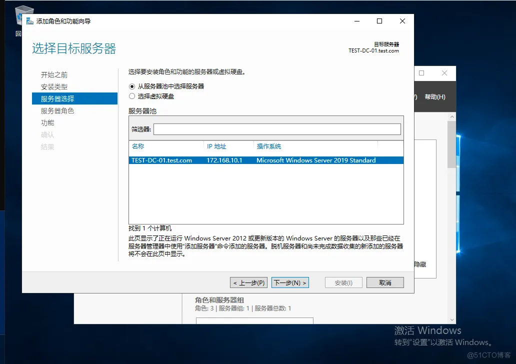Viewport: 516px width, 364px height.
Task: Click the wizard title bar icon
Action: tap(30, 21)
